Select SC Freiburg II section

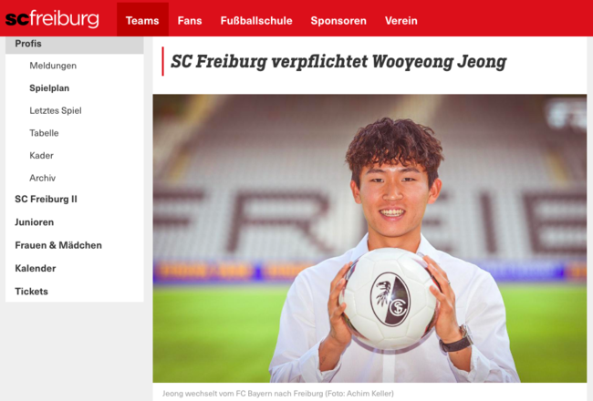click(x=47, y=200)
